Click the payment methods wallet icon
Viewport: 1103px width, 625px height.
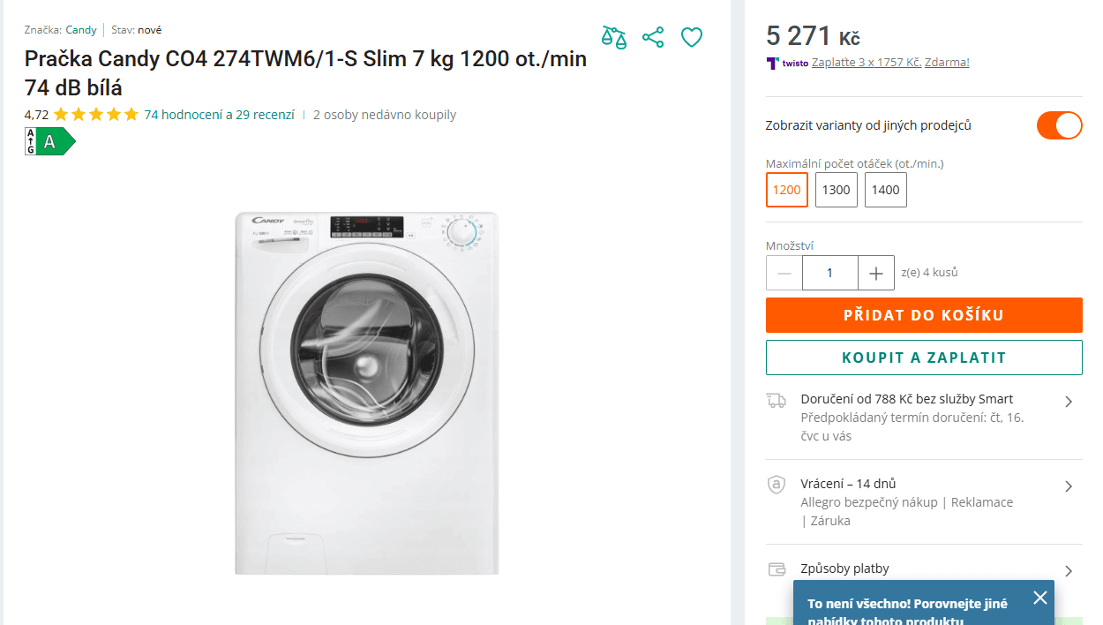777,569
